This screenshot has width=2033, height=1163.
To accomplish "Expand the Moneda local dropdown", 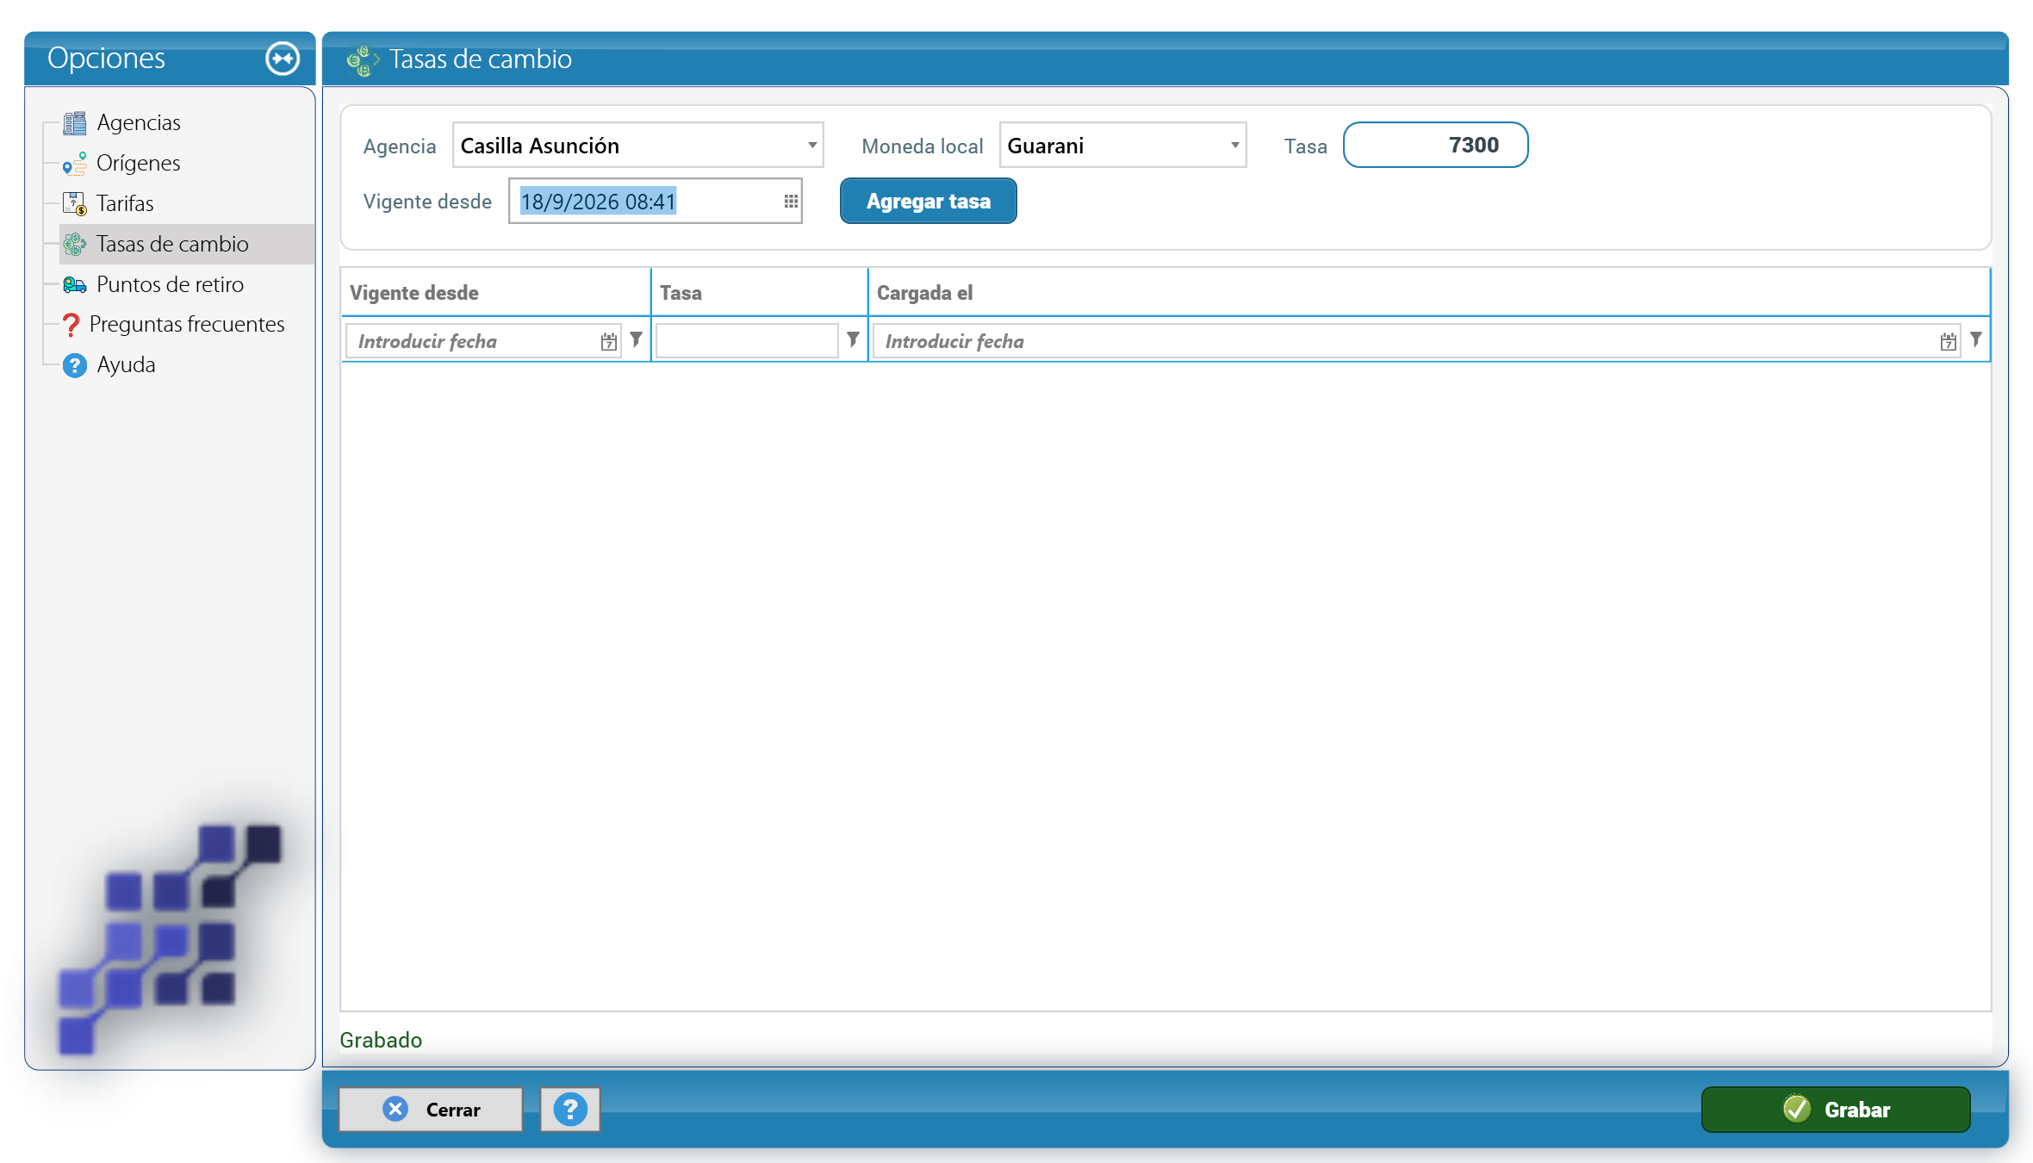I will pos(1234,145).
